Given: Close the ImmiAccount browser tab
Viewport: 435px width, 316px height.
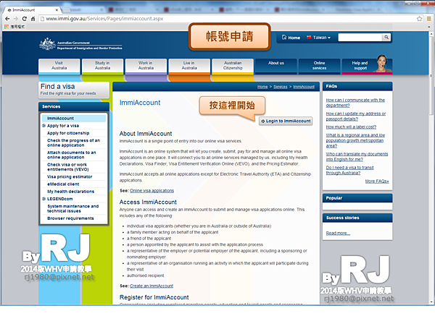Looking at the screenshot, I should [x=57, y=10].
